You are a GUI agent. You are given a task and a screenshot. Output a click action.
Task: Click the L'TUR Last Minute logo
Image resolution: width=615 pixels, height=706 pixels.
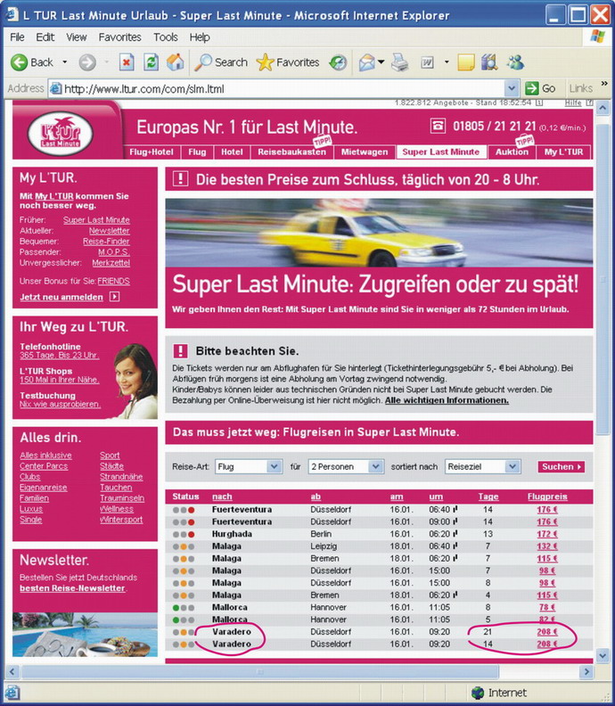click(x=61, y=134)
